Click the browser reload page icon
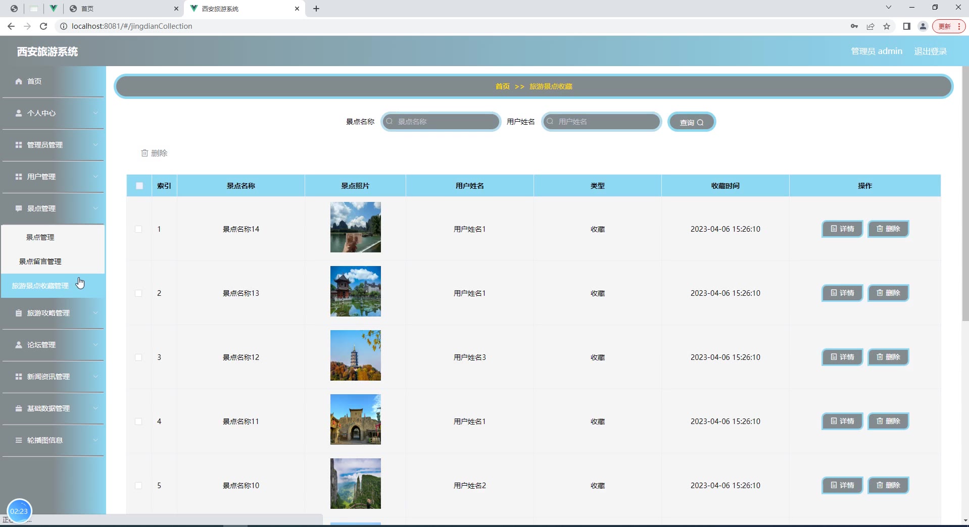The image size is (969, 527). [x=43, y=26]
